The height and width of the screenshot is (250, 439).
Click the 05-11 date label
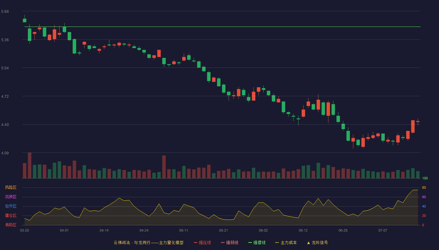[184, 230]
